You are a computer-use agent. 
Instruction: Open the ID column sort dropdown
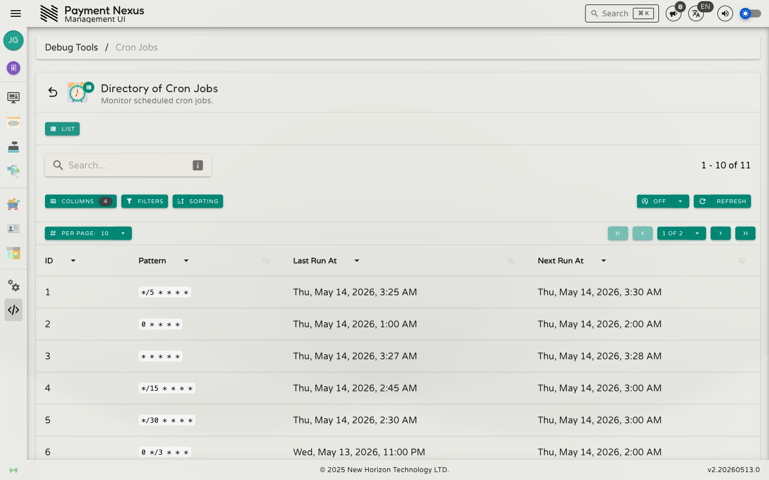tap(73, 260)
